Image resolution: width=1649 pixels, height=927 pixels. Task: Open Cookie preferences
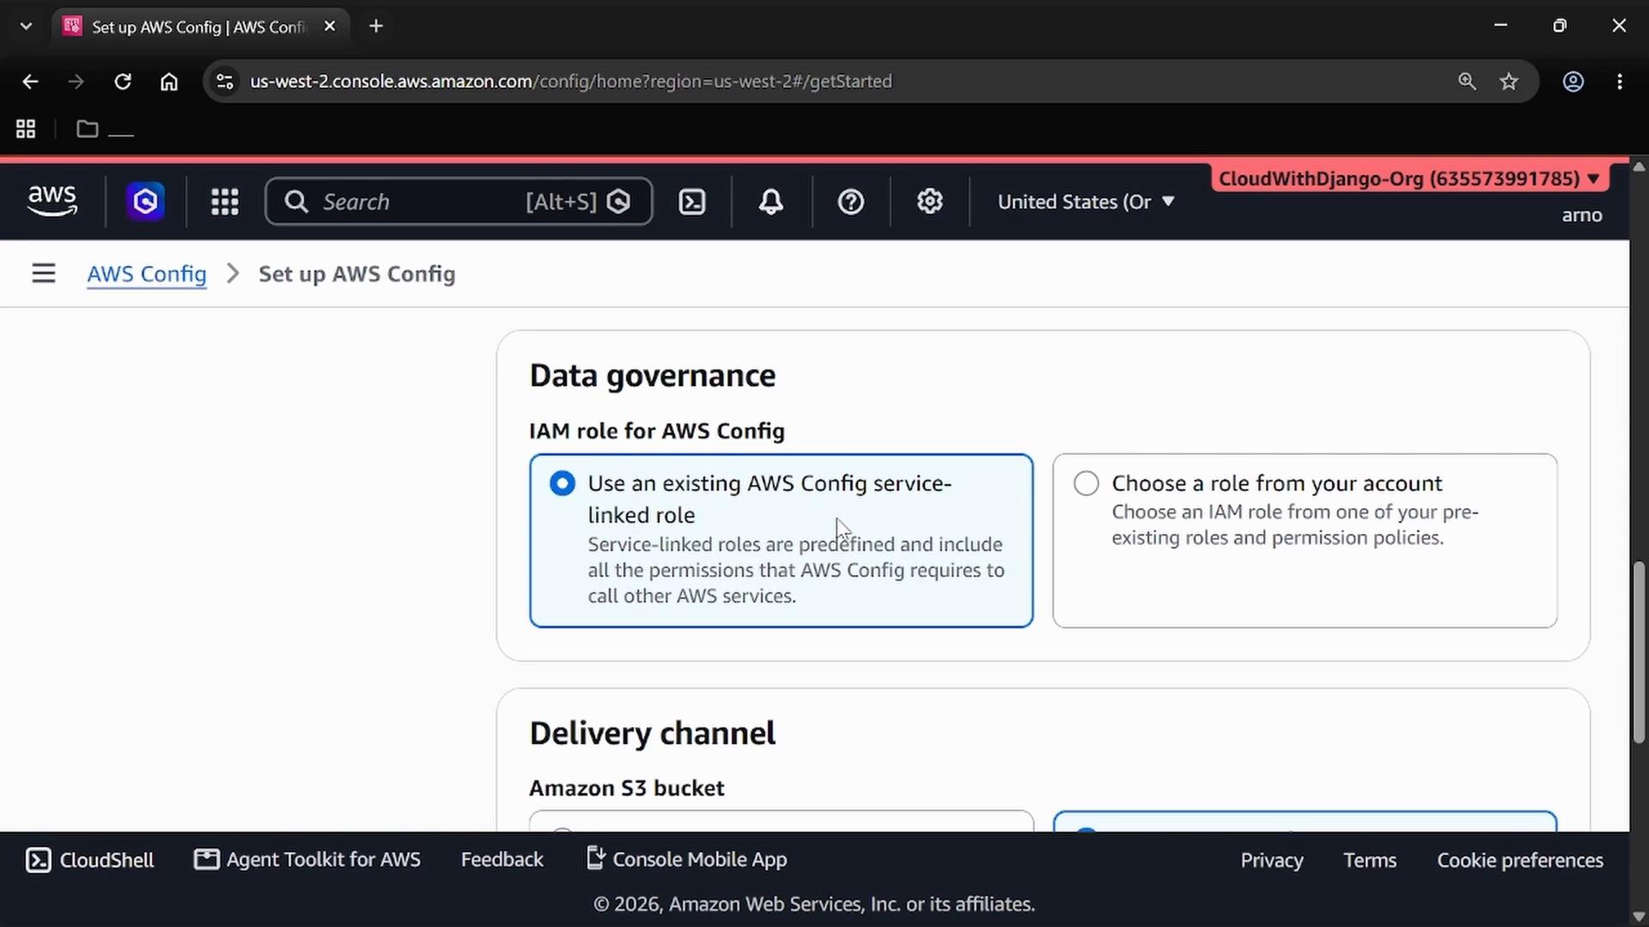1520,860
